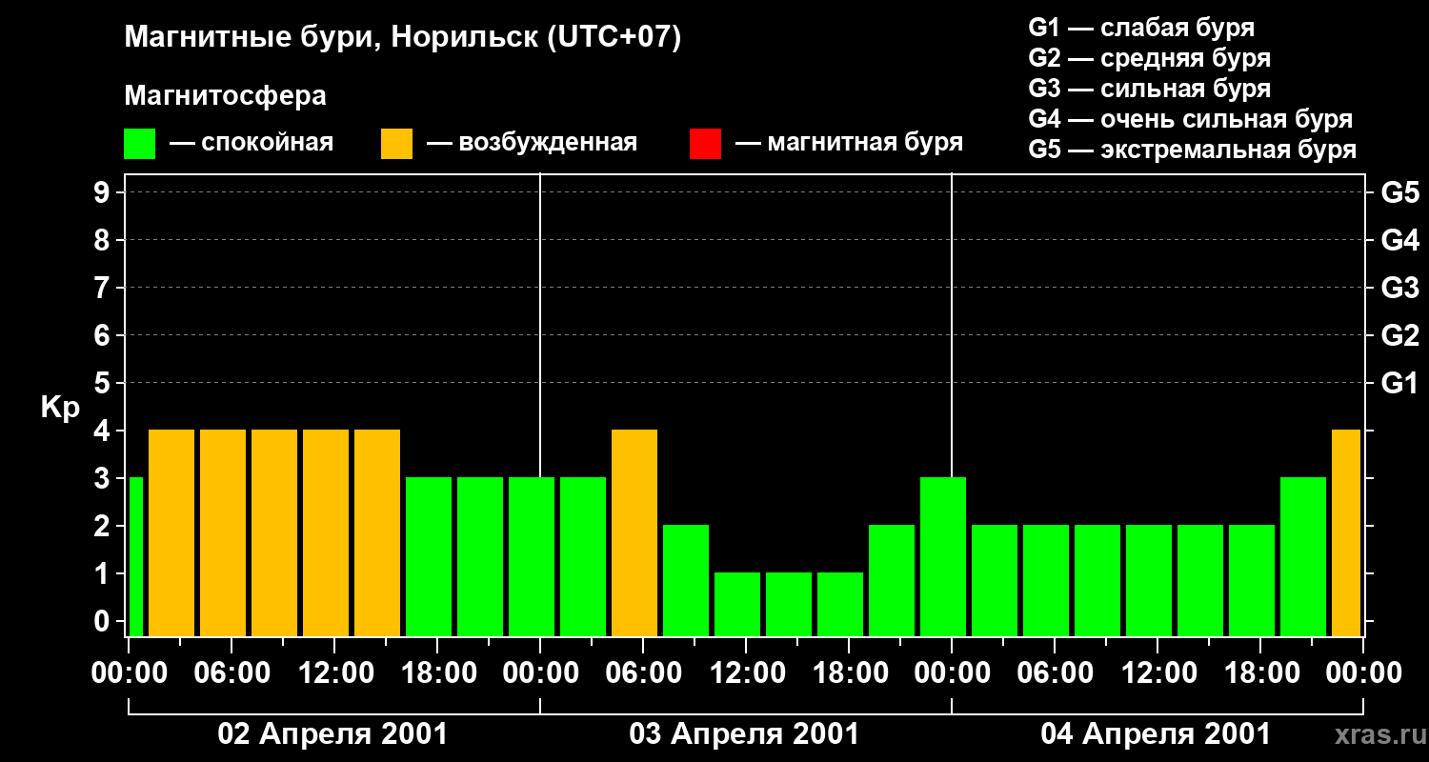Click the '06:00' time label under 03 April
The width and height of the screenshot is (1429, 762).
[x=642, y=673]
